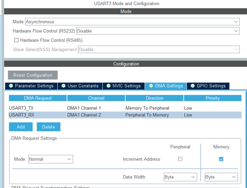The image size is (247, 188).
Task: Open the User Constants tab
Action: tap(80, 86)
